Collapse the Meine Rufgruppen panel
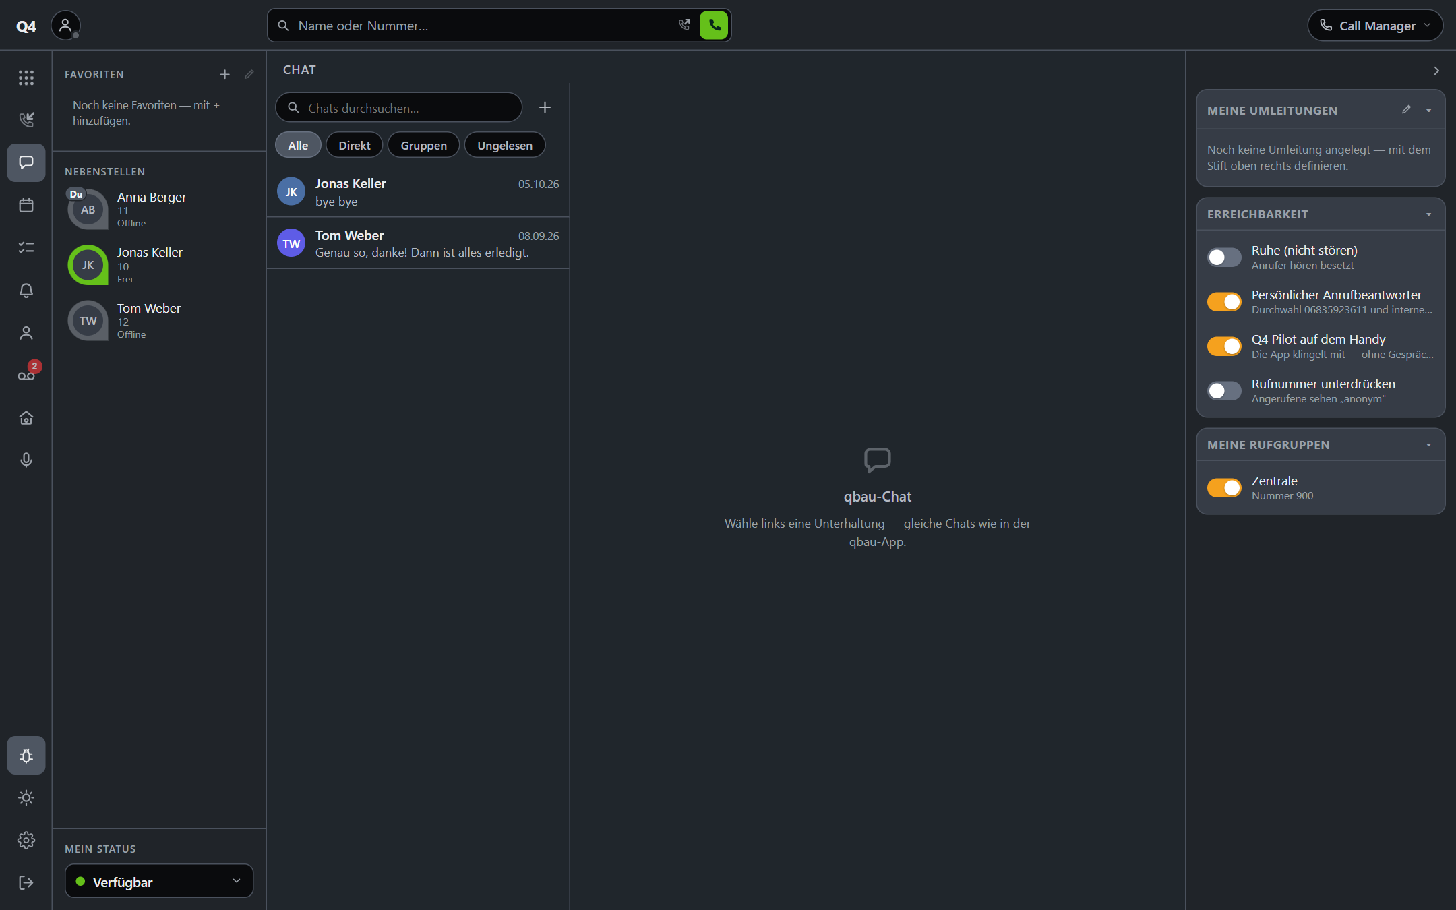The height and width of the screenshot is (910, 1456). (x=1429, y=445)
